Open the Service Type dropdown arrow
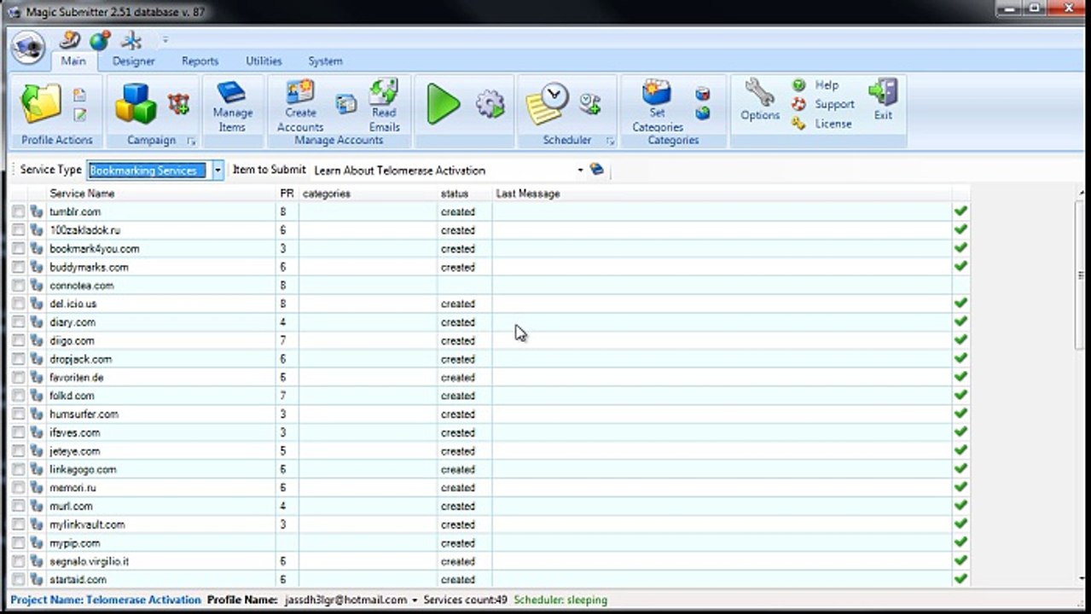This screenshot has width=1091, height=614. pyautogui.click(x=218, y=171)
